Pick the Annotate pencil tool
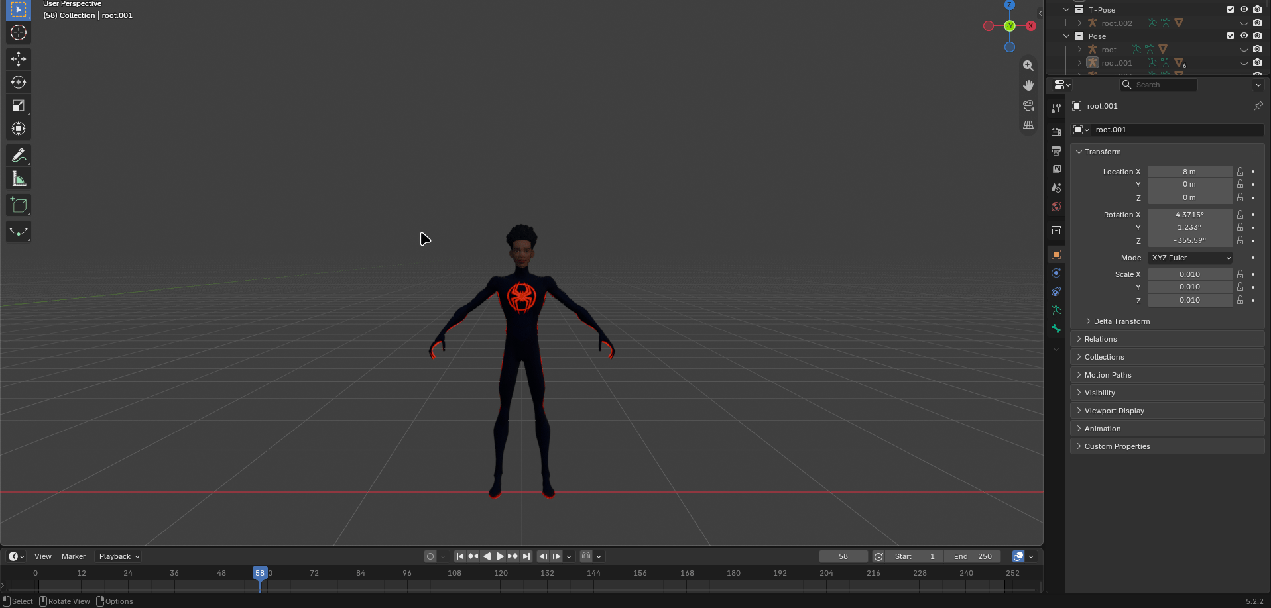 pyautogui.click(x=19, y=155)
